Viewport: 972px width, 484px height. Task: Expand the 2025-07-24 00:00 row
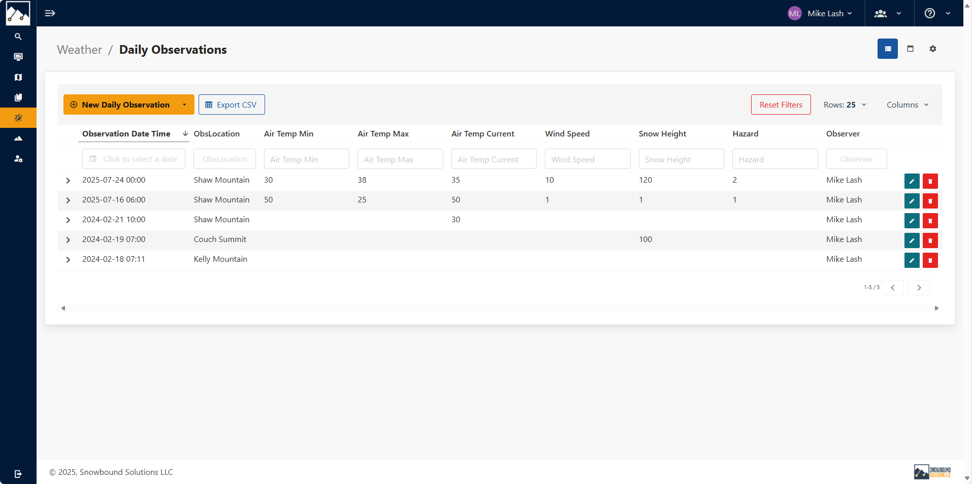point(68,181)
